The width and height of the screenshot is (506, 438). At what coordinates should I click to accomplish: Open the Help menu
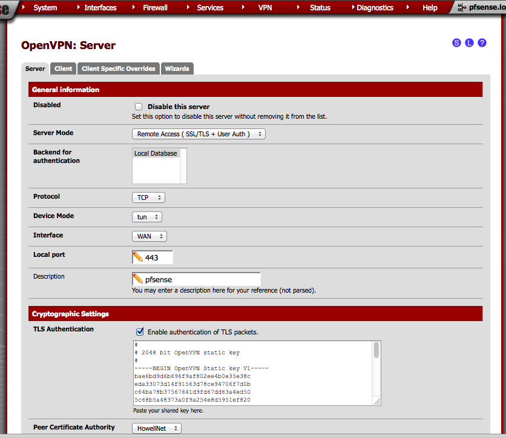430,7
